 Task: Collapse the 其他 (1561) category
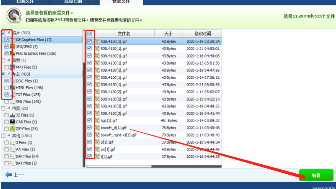point(9,135)
